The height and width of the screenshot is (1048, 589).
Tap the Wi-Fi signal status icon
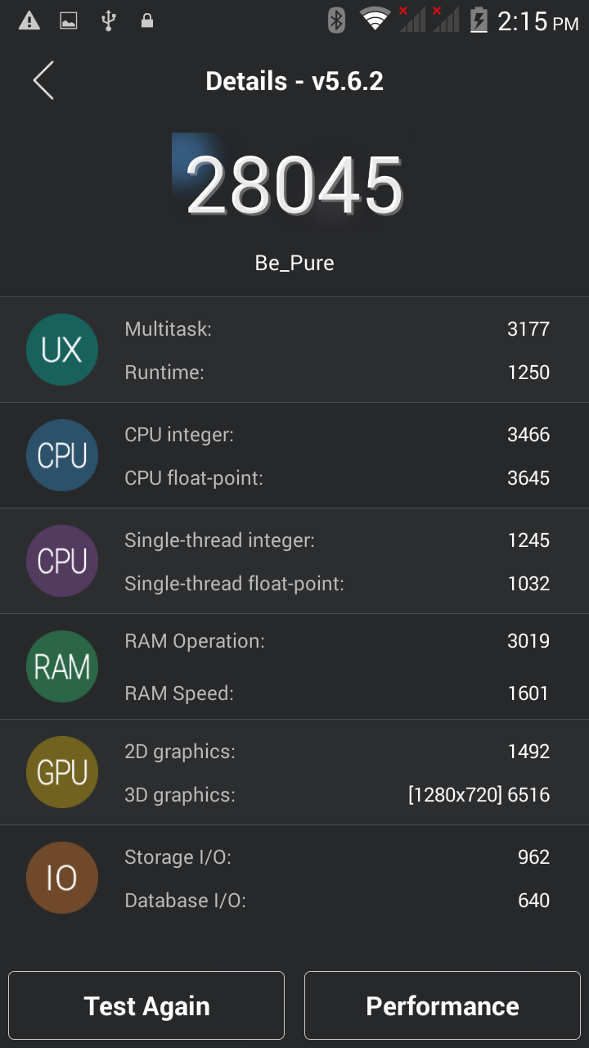375,20
